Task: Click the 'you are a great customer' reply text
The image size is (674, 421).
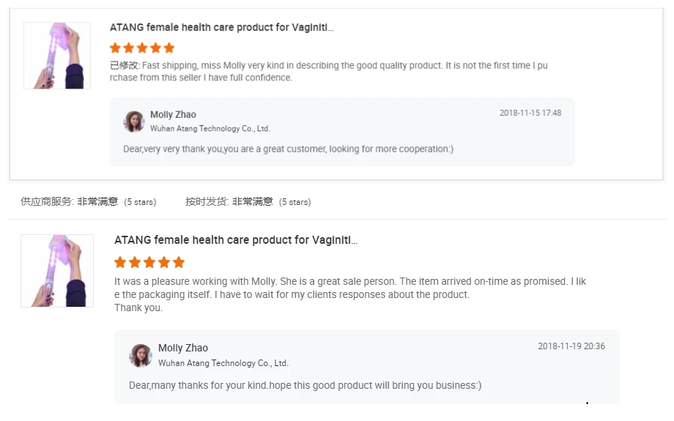Action: point(288,149)
